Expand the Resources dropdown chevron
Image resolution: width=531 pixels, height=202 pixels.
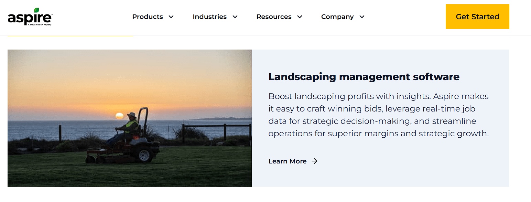pos(299,17)
